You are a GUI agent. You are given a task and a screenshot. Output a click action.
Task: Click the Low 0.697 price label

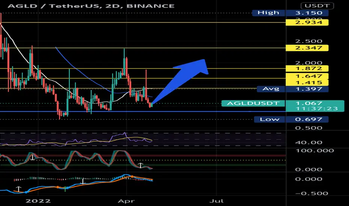tap(307, 119)
